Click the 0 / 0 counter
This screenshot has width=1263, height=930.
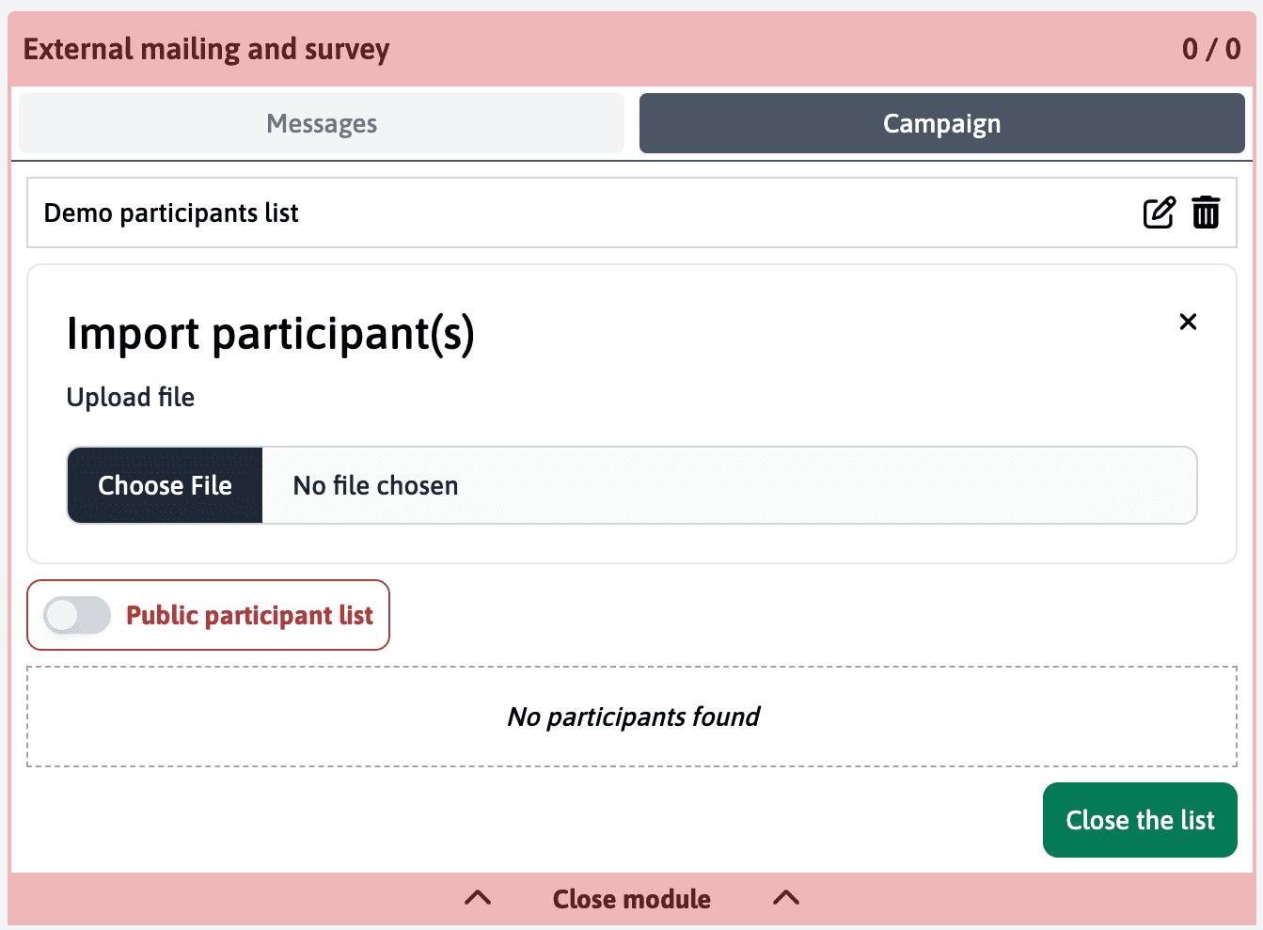[x=1210, y=49]
